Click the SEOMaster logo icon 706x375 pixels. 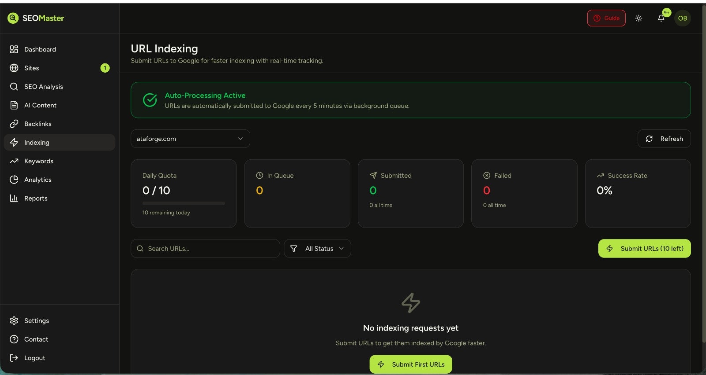pos(13,18)
